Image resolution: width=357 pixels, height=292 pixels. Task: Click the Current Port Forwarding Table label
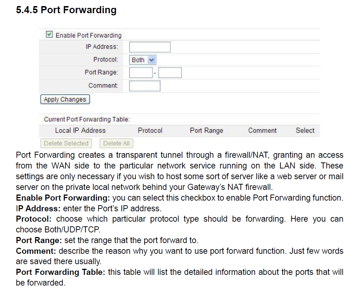pyautogui.click(x=87, y=119)
